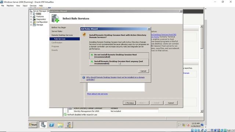This screenshot has width=235, height=132.
Task: Open the VirtualBox Input menu
Action: (x=25, y=6)
